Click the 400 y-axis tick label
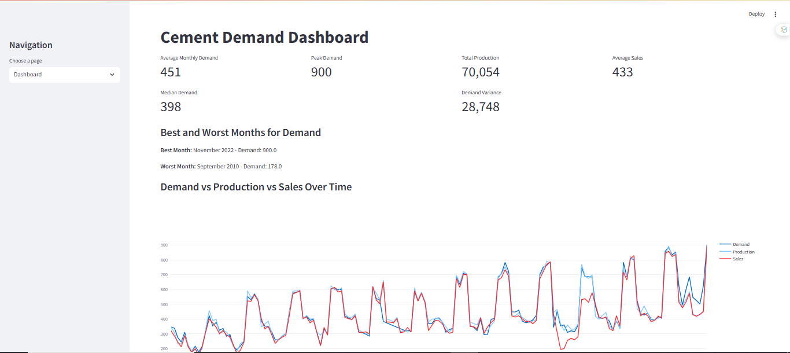The image size is (790, 353). point(164,319)
